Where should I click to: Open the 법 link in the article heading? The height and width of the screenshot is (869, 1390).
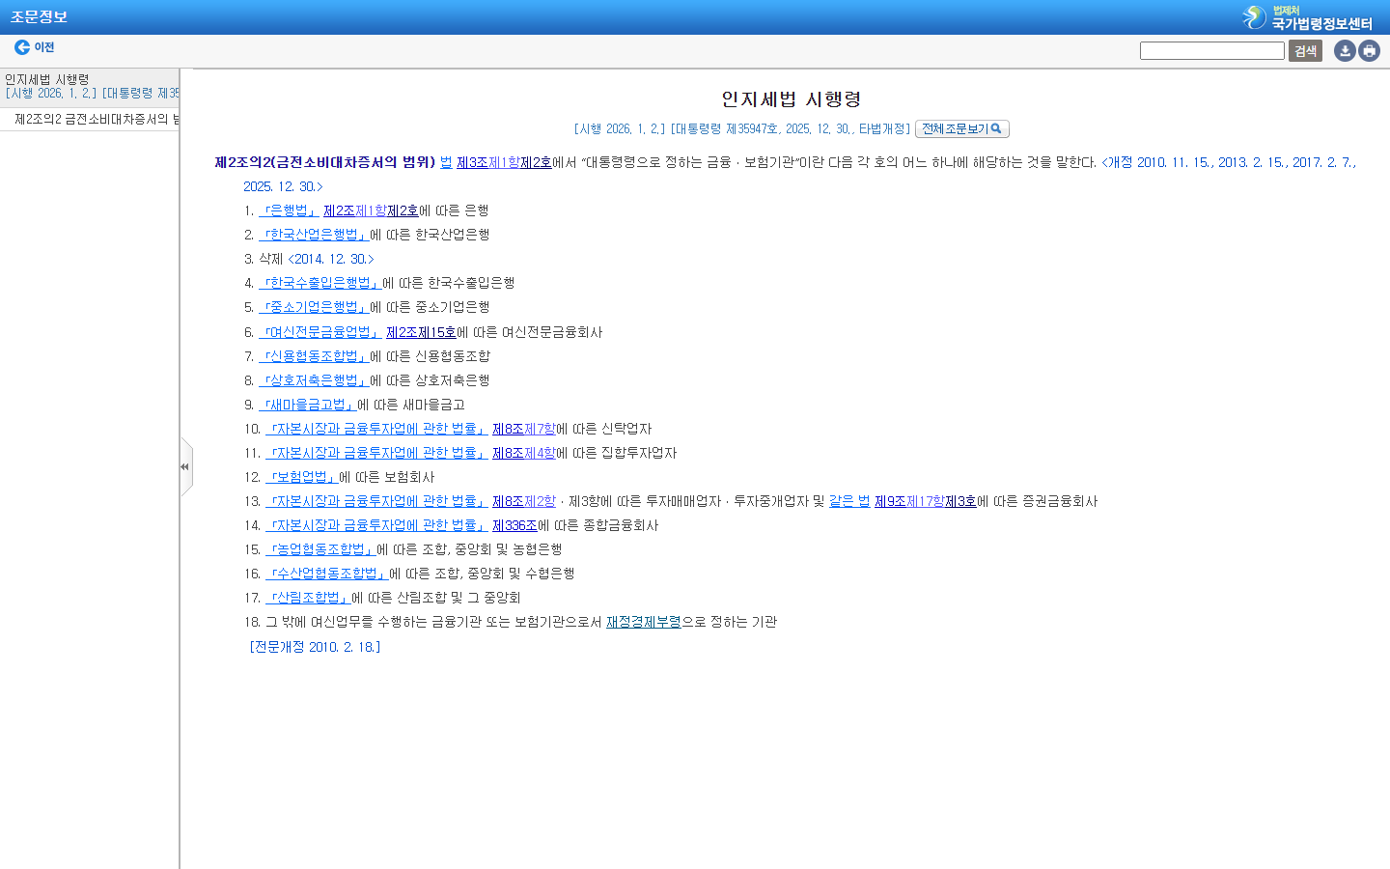click(446, 162)
